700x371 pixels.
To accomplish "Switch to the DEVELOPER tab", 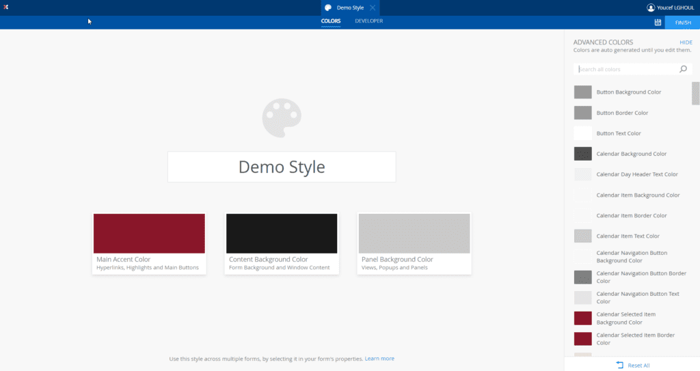I will 368,21.
